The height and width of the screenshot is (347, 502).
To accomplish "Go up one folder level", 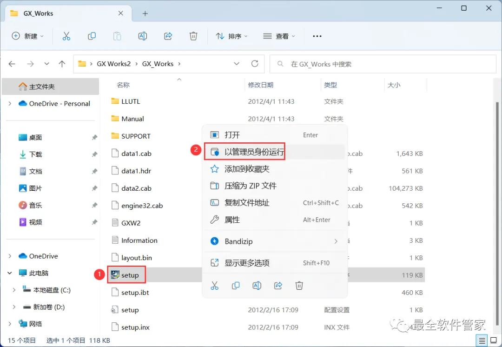I will (62, 64).
